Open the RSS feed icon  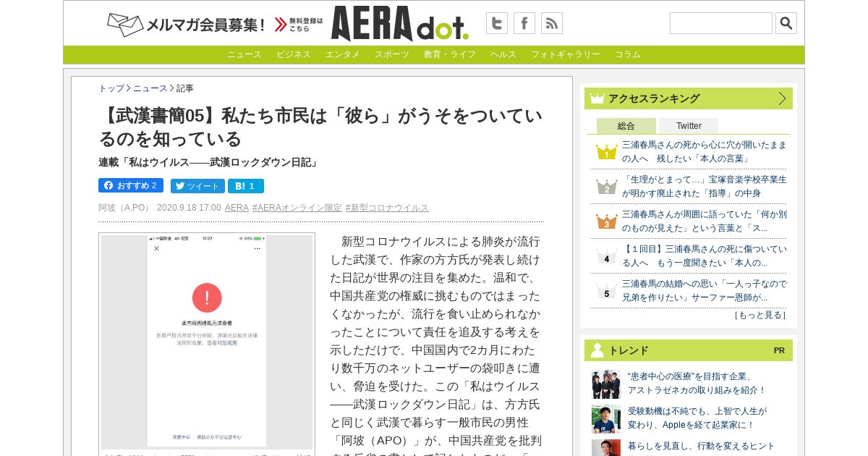552,23
